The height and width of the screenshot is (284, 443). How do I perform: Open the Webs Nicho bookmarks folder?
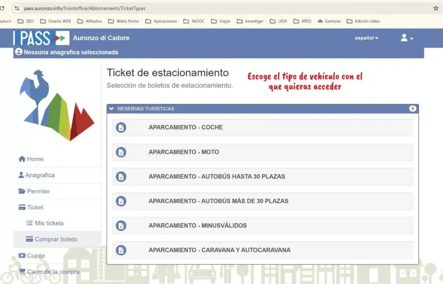click(124, 21)
